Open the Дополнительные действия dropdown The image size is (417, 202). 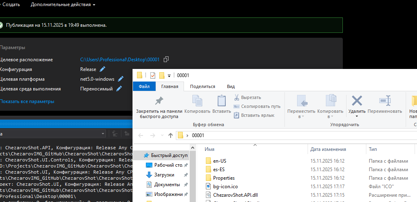point(63,4)
